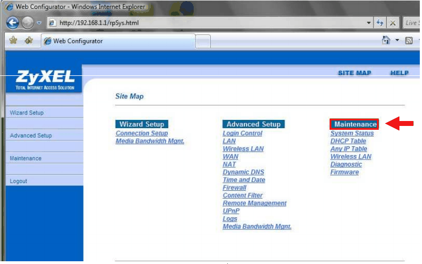This screenshot has width=422, height=264.
Task: Click the Add to Favorites icon
Action: [x=29, y=41]
